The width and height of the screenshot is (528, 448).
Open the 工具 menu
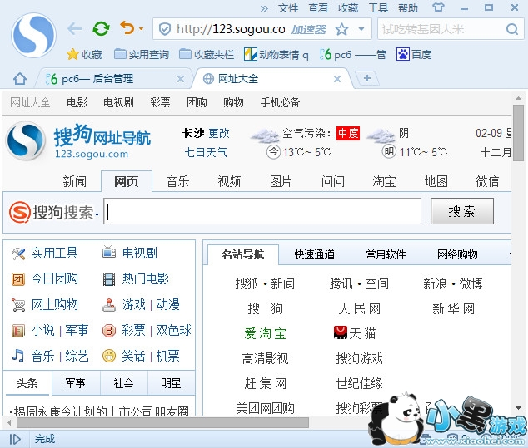tap(378, 8)
